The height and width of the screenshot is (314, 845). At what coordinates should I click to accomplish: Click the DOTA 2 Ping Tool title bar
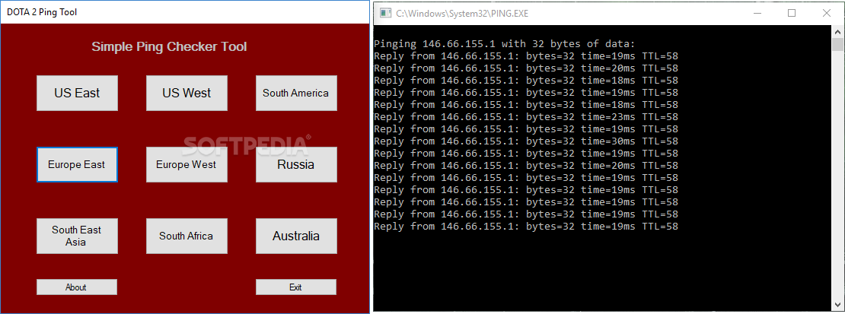pyautogui.click(x=185, y=12)
